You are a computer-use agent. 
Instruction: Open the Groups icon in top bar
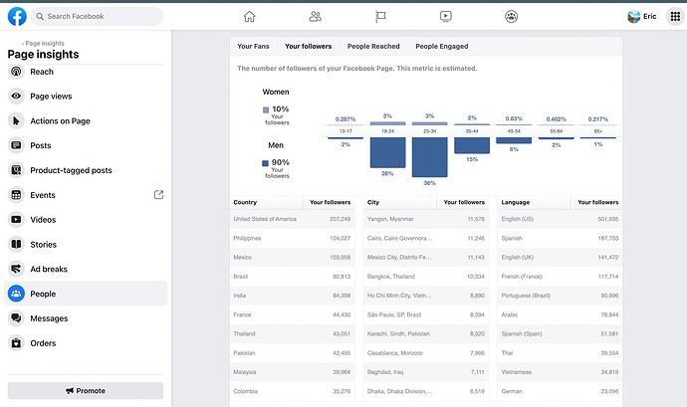click(x=511, y=16)
